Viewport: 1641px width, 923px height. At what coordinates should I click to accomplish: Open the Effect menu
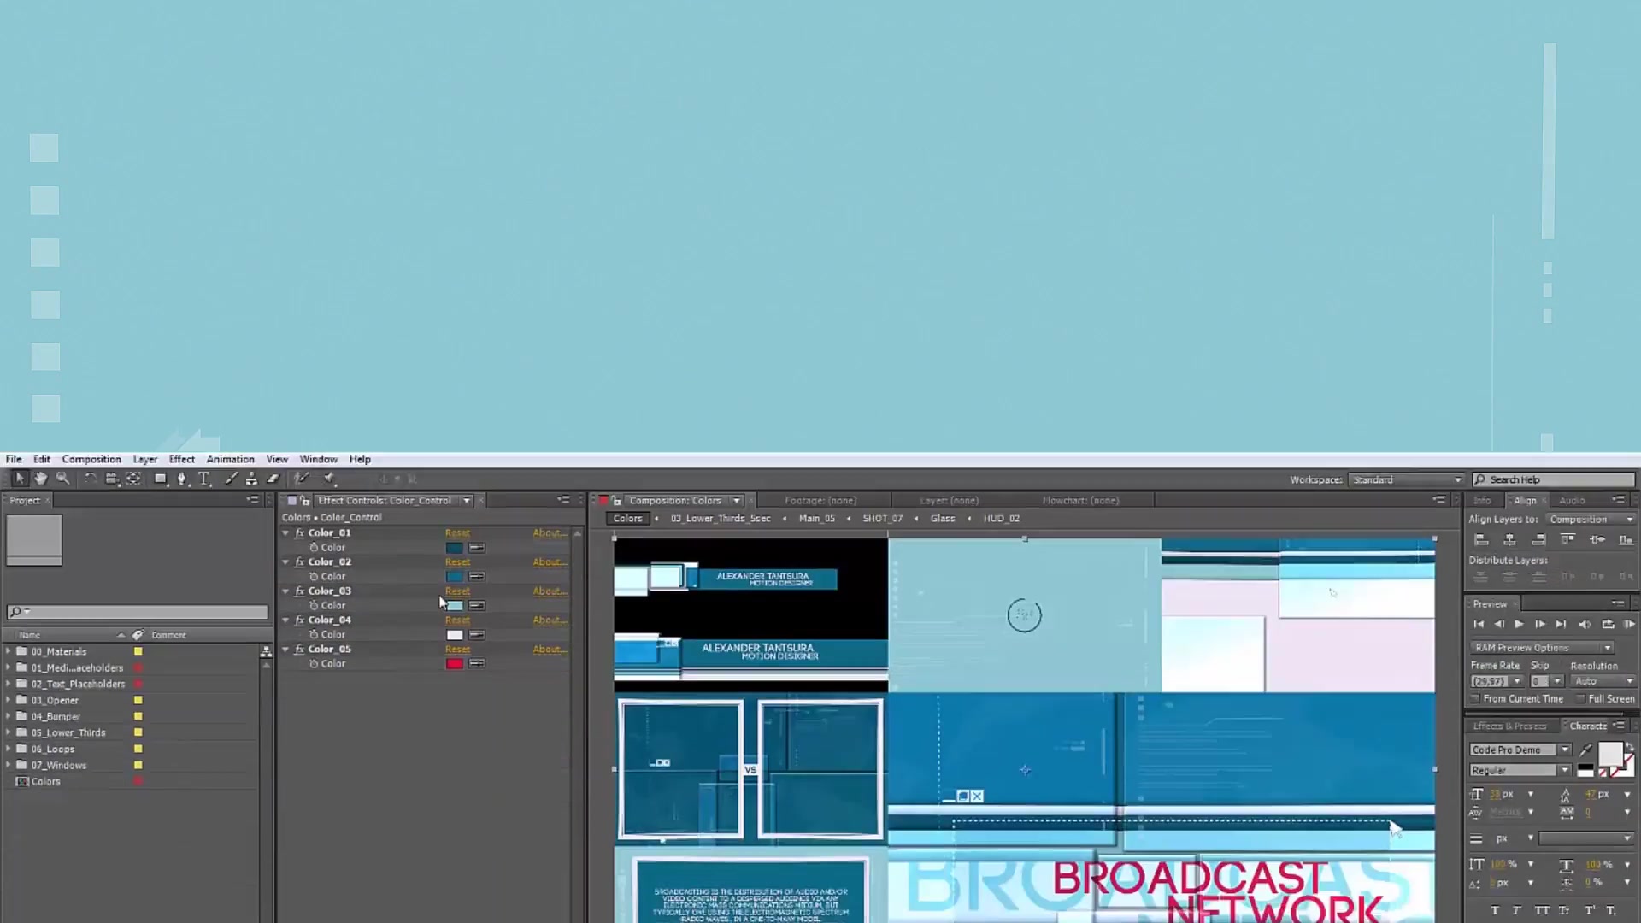tap(181, 459)
